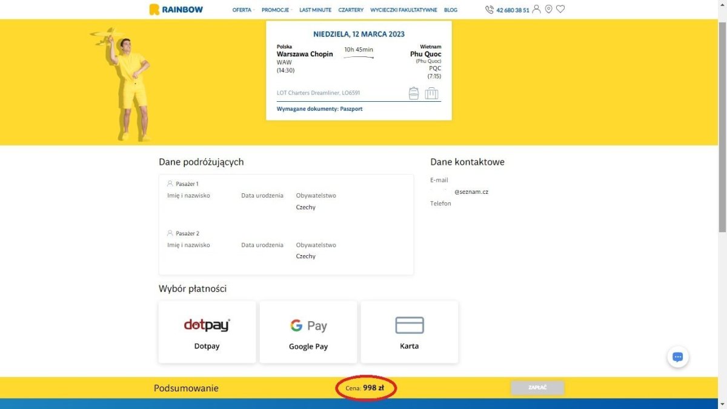Viewport: 727px width, 409px height.
Task: Go to Czartery in navigation
Action: click(x=351, y=10)
